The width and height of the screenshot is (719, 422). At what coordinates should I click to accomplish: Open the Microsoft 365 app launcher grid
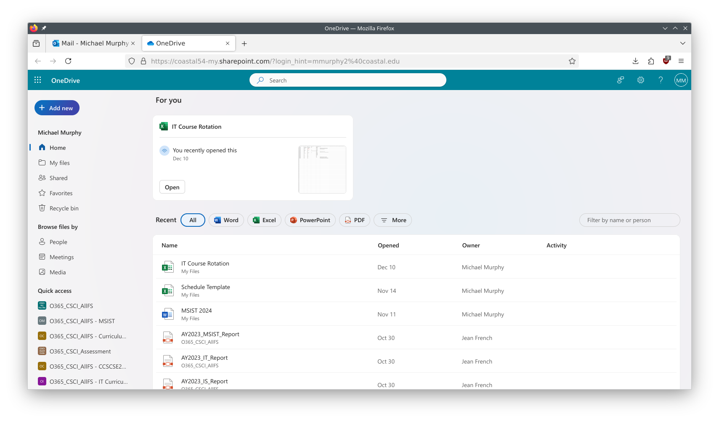point(37,80)
